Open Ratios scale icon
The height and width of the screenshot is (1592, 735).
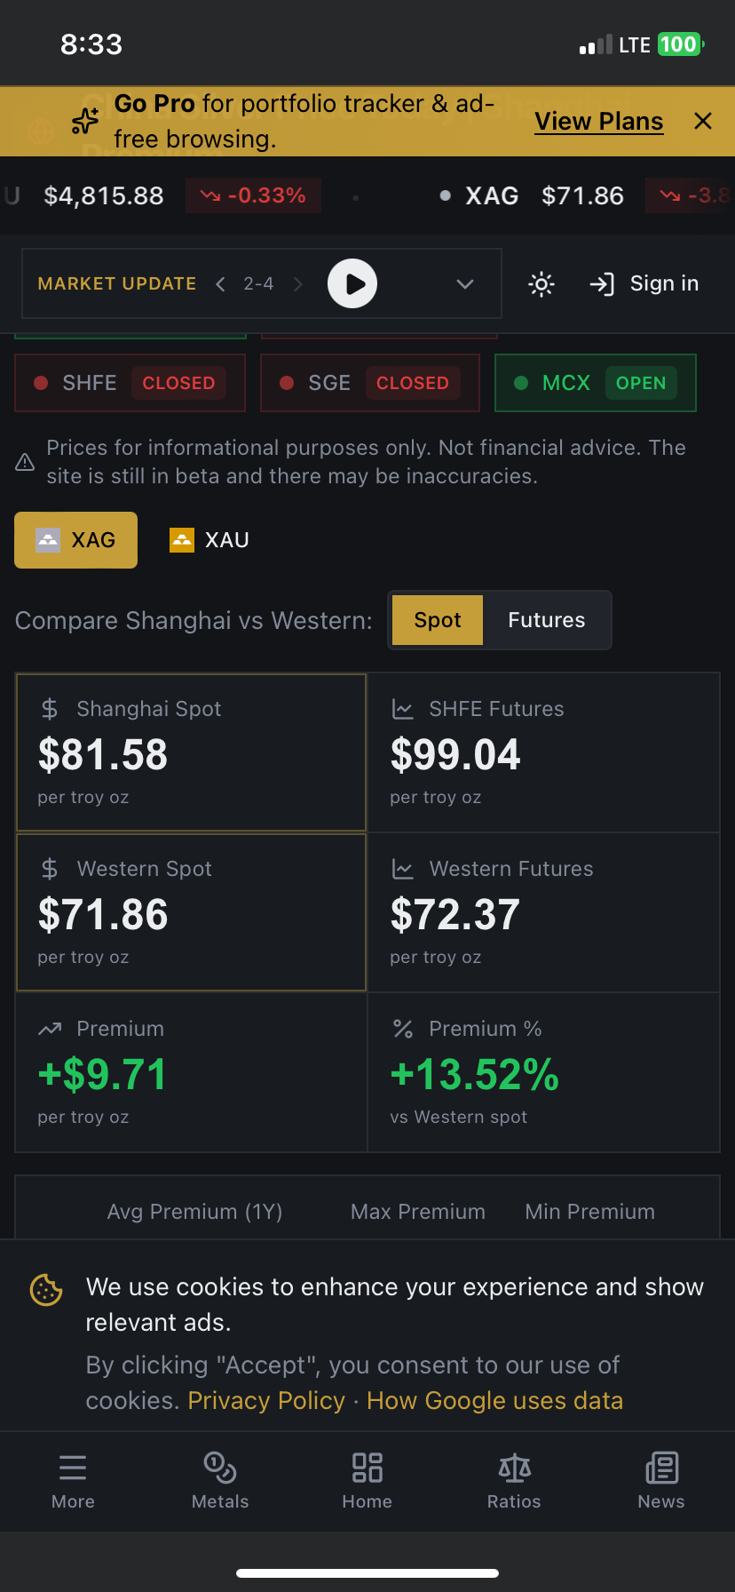[514, 1468]
